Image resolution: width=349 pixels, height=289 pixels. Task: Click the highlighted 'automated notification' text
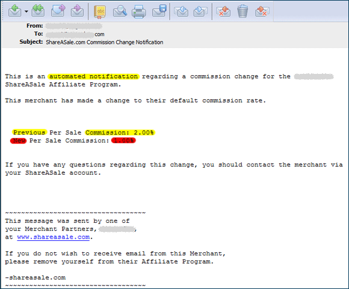tap(93, 76)
